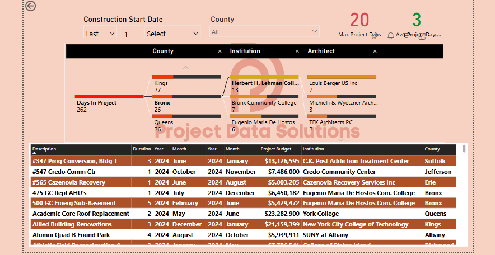Select the Bronx Community College node
The image size is (495, 255).
tap(264, 103)
